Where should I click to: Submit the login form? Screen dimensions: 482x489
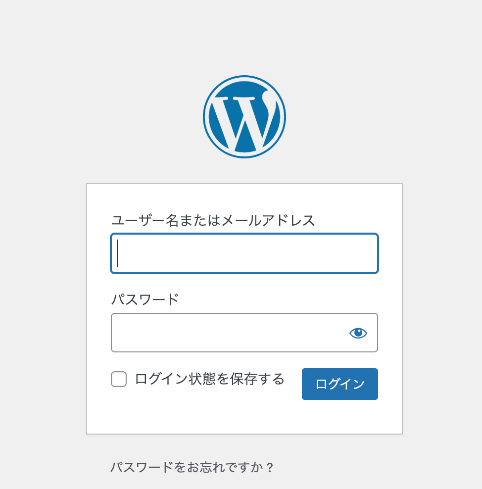pos(339,384)
